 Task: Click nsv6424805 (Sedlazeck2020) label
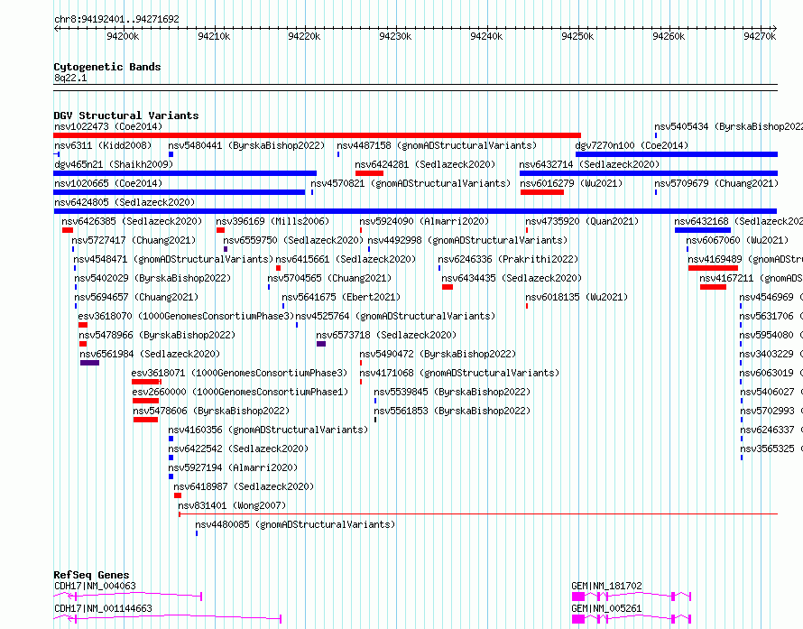coord(125,202)
